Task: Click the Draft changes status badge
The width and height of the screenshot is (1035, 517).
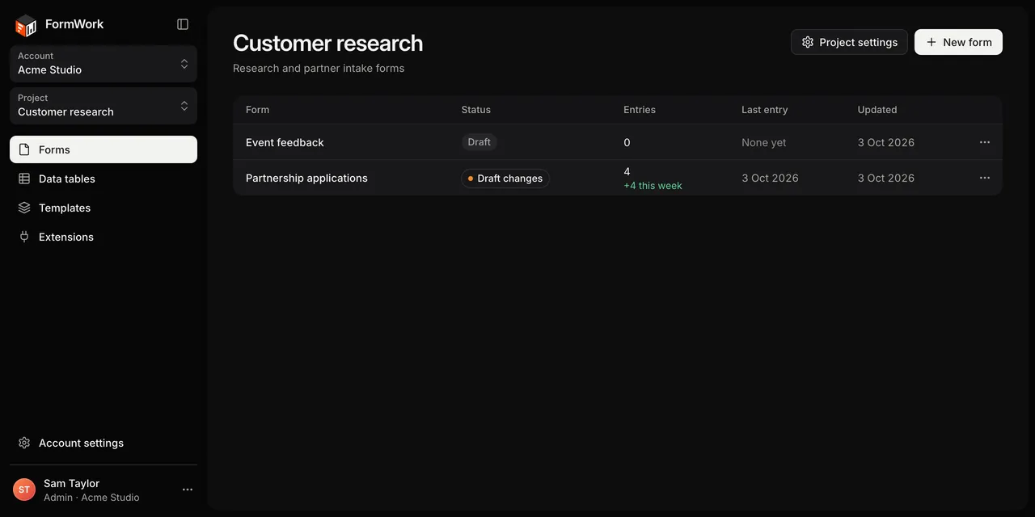Action: tap(505, 179)
